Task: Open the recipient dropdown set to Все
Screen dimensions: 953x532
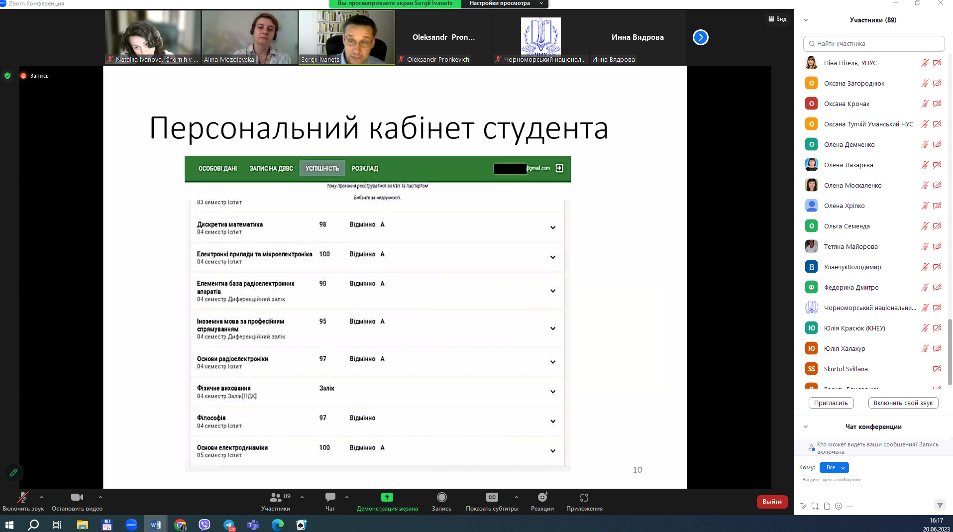Action: pyautogui.click(x=834, y=467)
